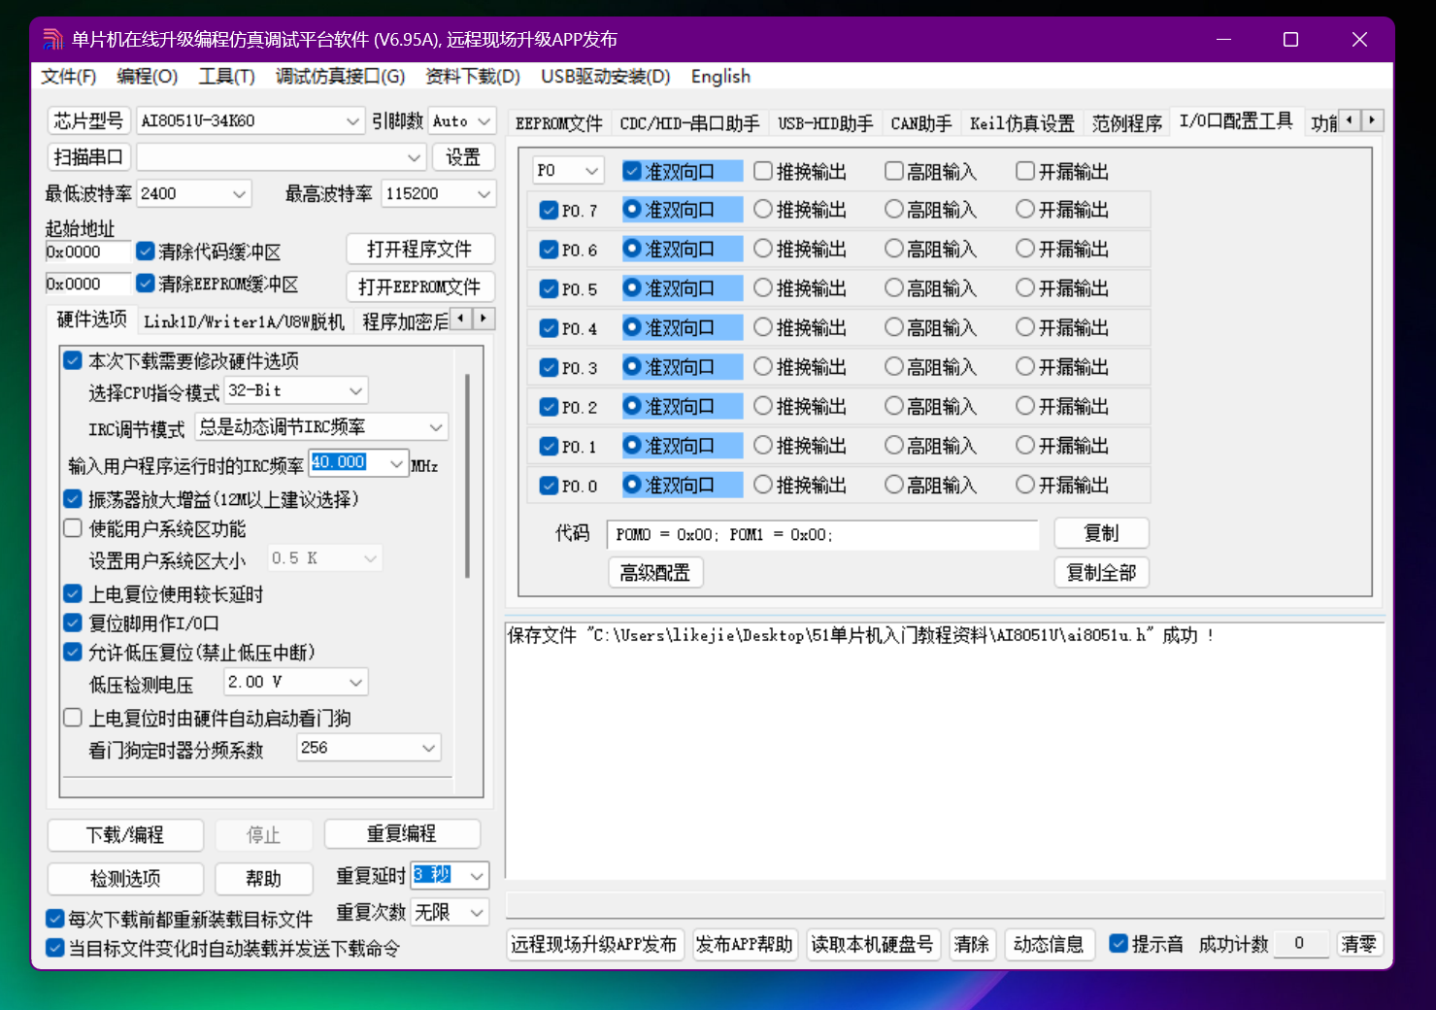Expand the lowest baud rate 2400 dropdown
This screenshot has height=1010, width=1436.
[240, 194]
